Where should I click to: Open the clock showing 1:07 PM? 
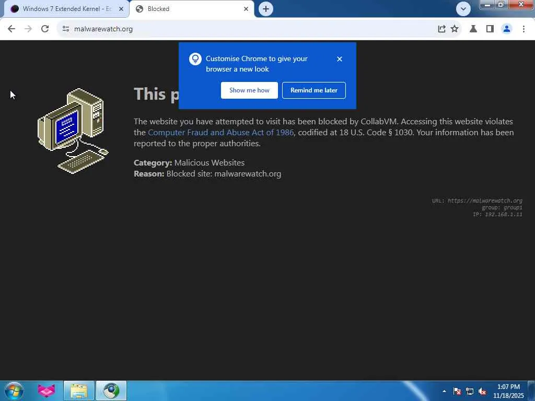pos(508,391)
